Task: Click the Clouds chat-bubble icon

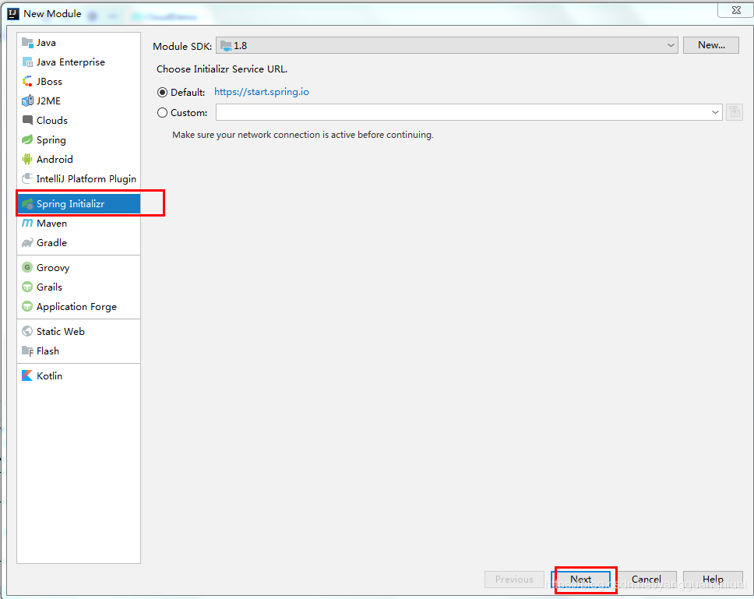Action: click(27, 120)
